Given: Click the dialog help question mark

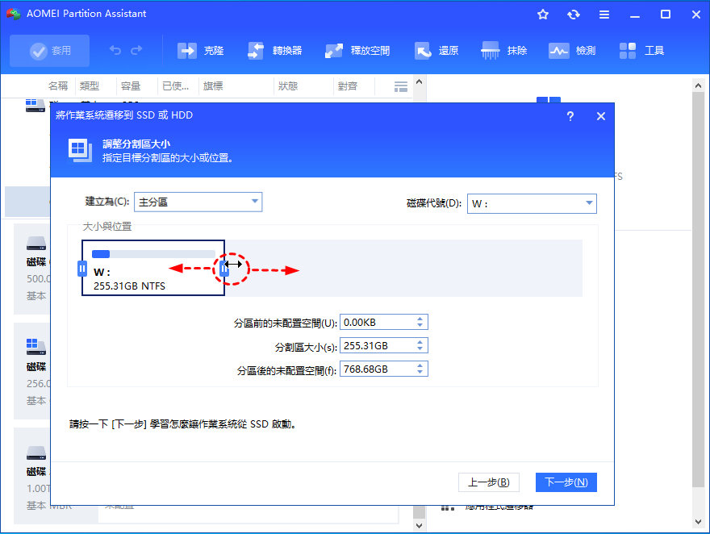Looking at the screenshot, I should coord(570,116).
